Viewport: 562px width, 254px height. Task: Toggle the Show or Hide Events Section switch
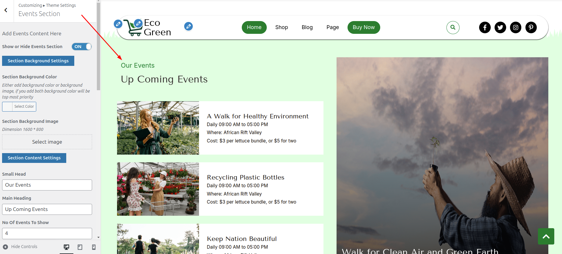(x=82, y=47)
